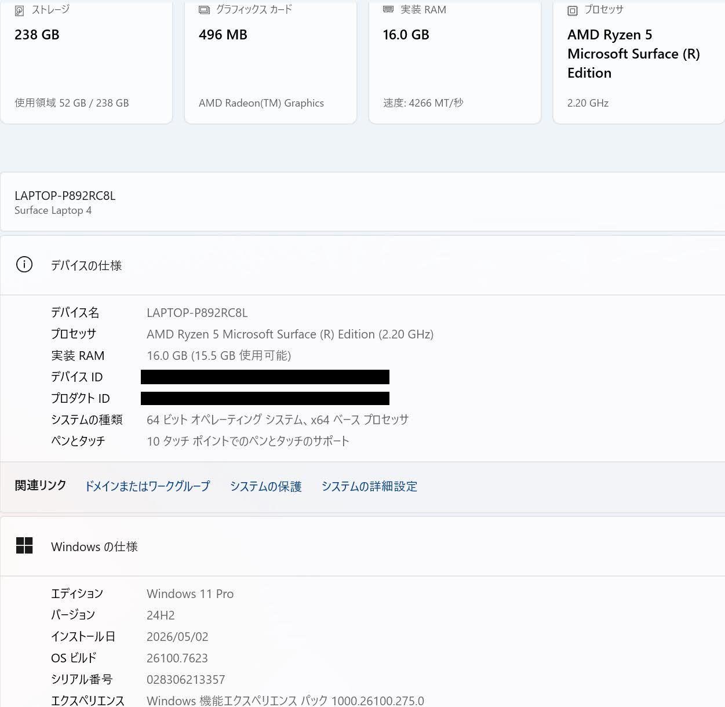Screen dimensions: 725x707
Task: Click the エクスペリエンス label
Action: pyautogui.click(x=88, y=701)
